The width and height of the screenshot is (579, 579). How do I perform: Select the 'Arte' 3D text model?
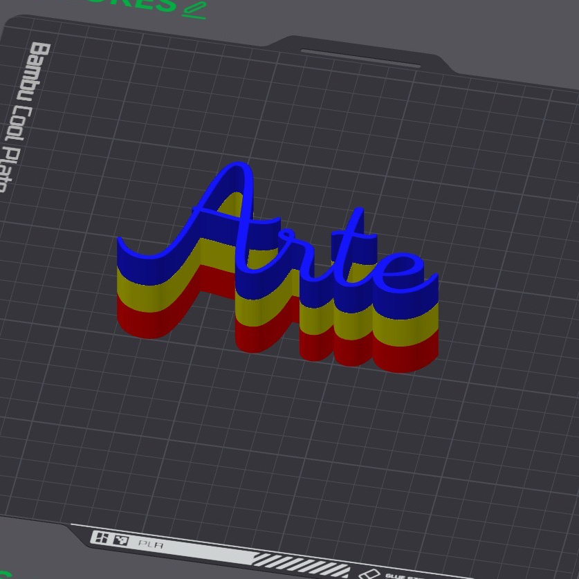coord(277,267)
